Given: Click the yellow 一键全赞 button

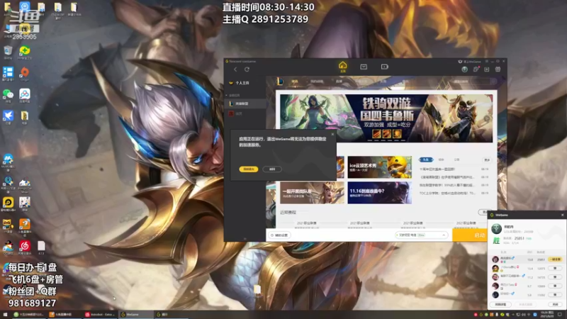Looking at the screenshot, I should [x=555, y=259].
